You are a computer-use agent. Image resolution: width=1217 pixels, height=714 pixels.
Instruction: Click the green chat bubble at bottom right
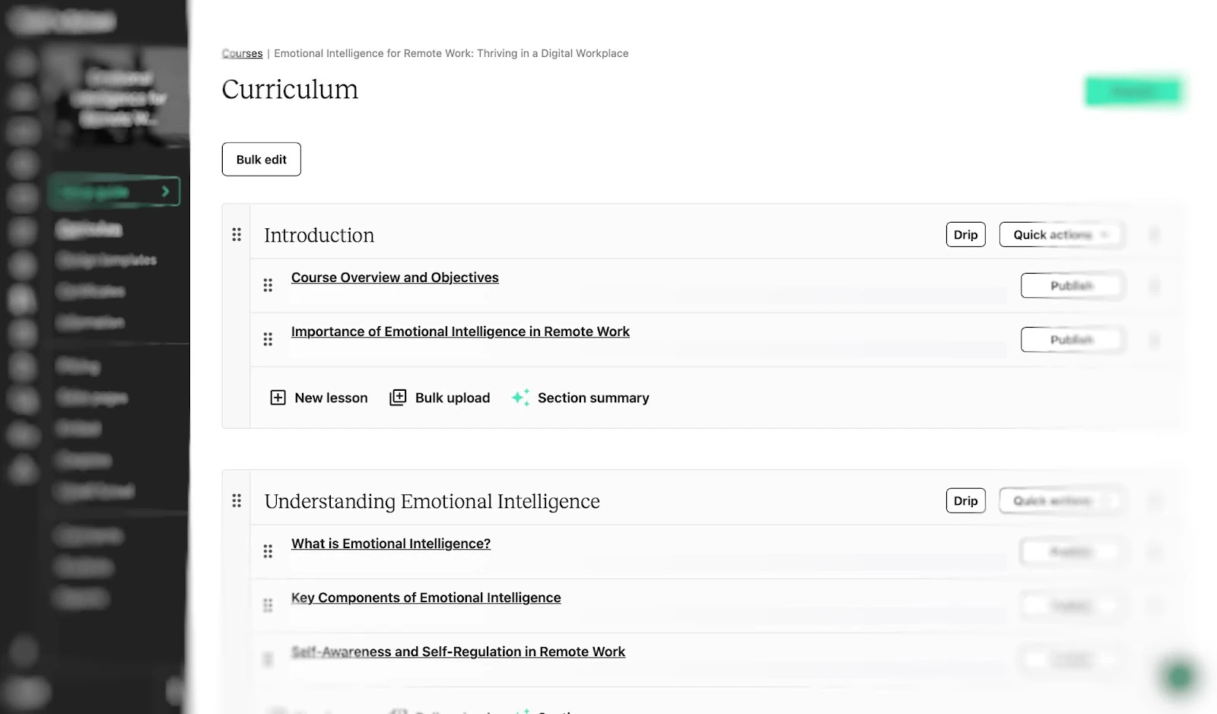click(1178, 675)
